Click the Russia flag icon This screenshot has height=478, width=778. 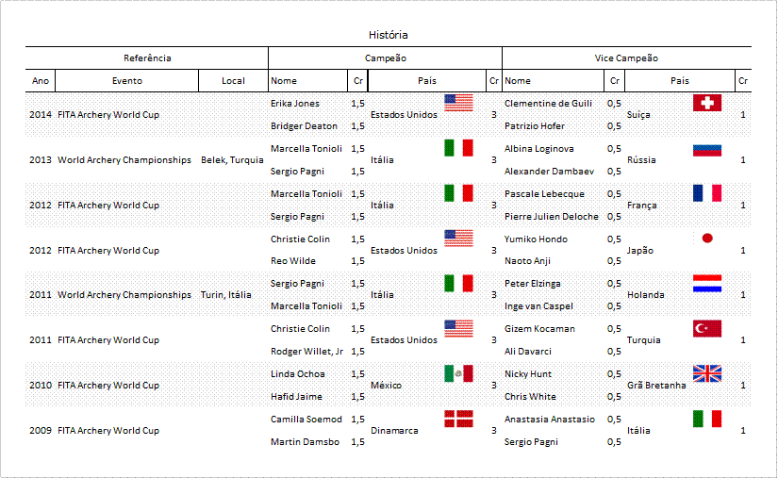pyautogui.click(x=706, y=148)
